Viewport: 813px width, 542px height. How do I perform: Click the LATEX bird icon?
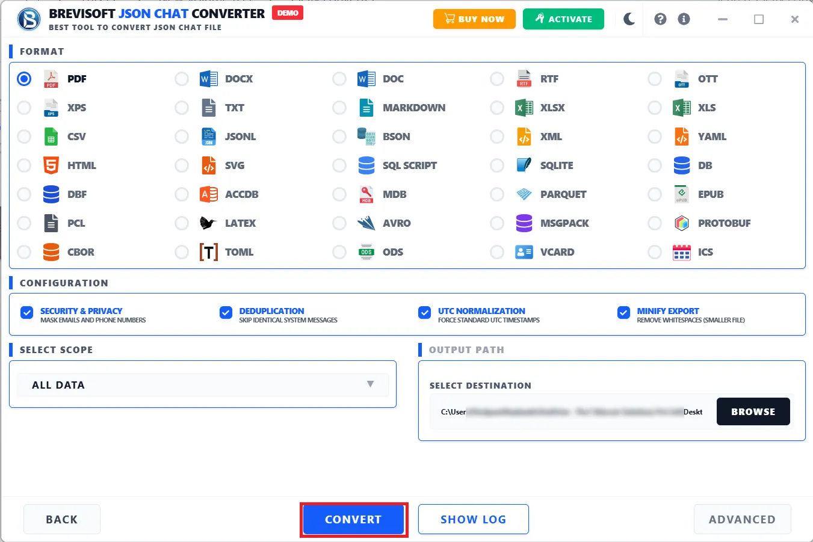click(x=208, y=223)
